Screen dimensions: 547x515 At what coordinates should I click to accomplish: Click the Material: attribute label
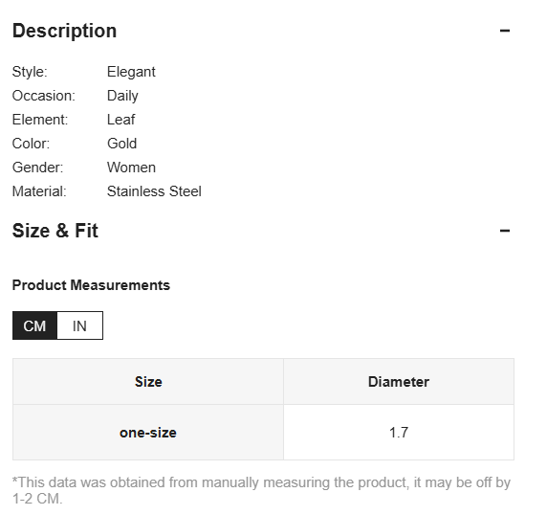pyautogui.click(x=39, y=191)
